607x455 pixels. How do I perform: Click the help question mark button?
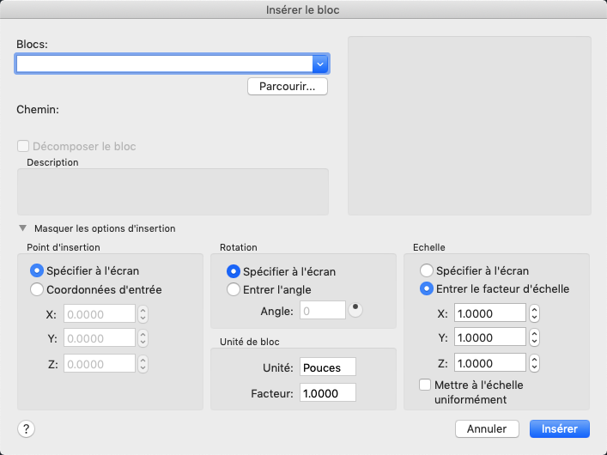(x=26, y=428)
